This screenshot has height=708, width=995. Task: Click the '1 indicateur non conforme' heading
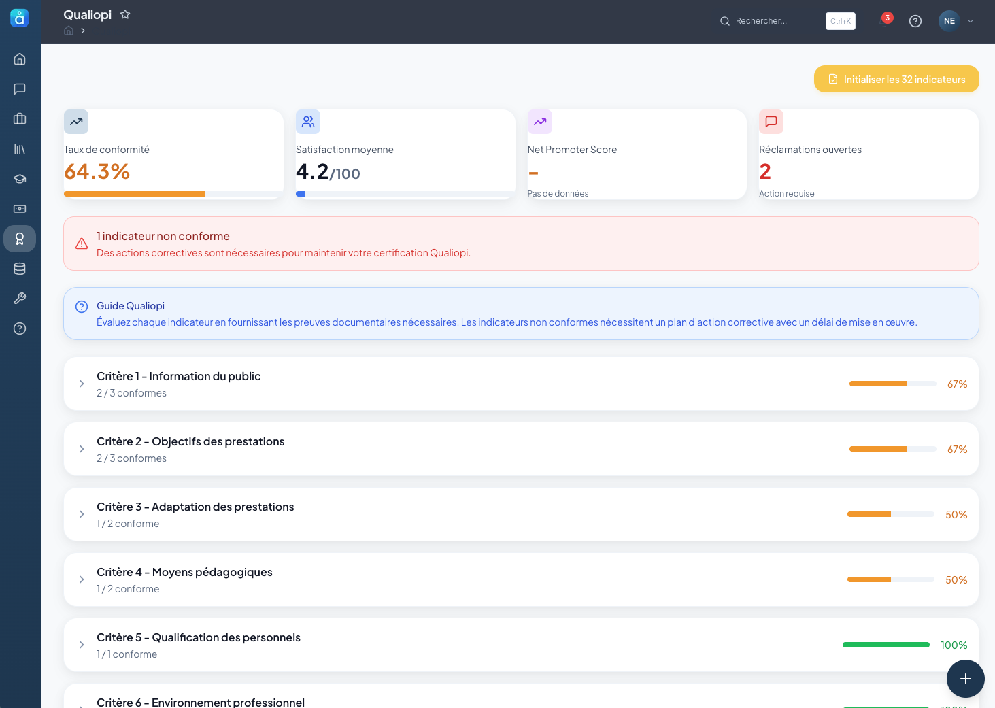163,236
